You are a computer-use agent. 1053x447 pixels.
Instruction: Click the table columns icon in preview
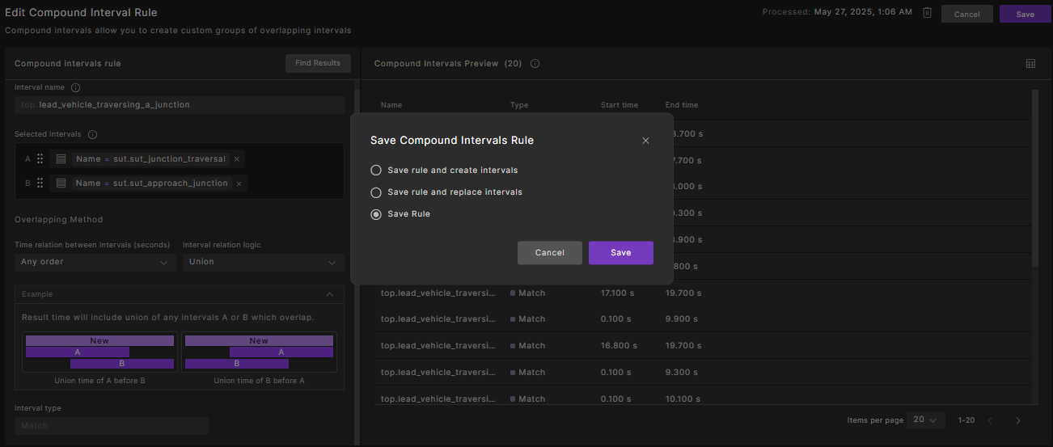(1030, 64)
